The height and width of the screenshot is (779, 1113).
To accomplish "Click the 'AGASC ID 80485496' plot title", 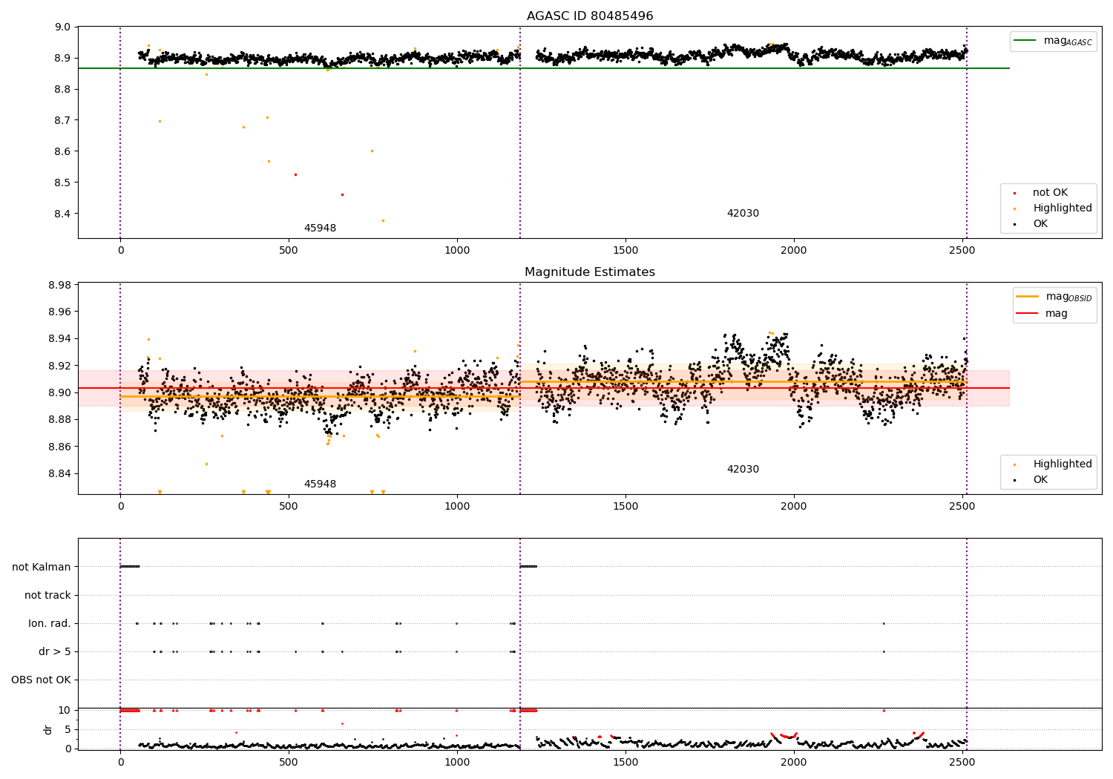I will tap(590, 16).
